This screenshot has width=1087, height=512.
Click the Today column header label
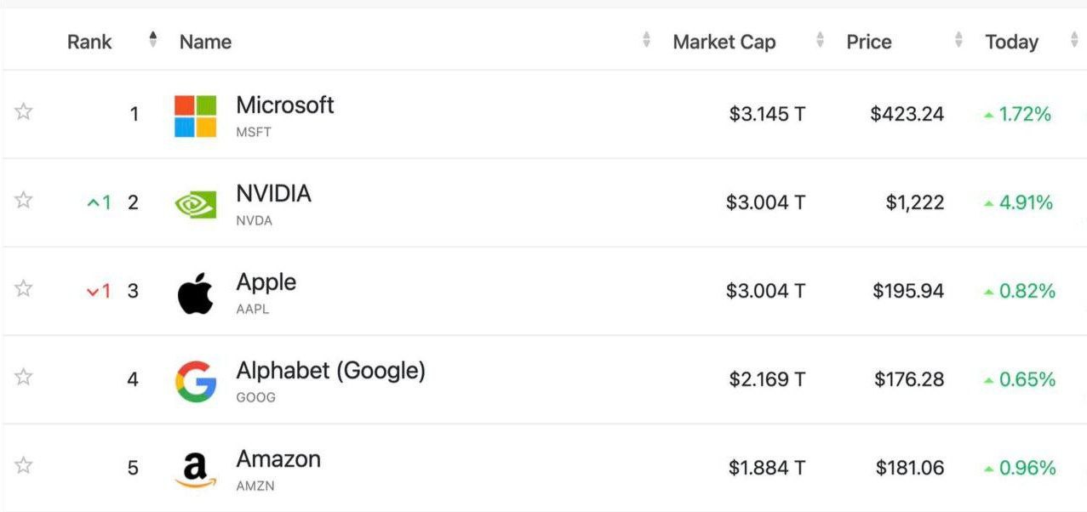(x=1011, y=42)
